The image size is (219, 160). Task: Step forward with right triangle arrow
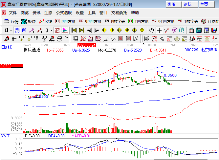pos(97,30)
